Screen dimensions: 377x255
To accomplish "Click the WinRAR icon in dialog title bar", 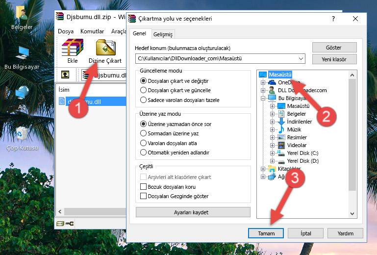I will click(x=132, y=19).
